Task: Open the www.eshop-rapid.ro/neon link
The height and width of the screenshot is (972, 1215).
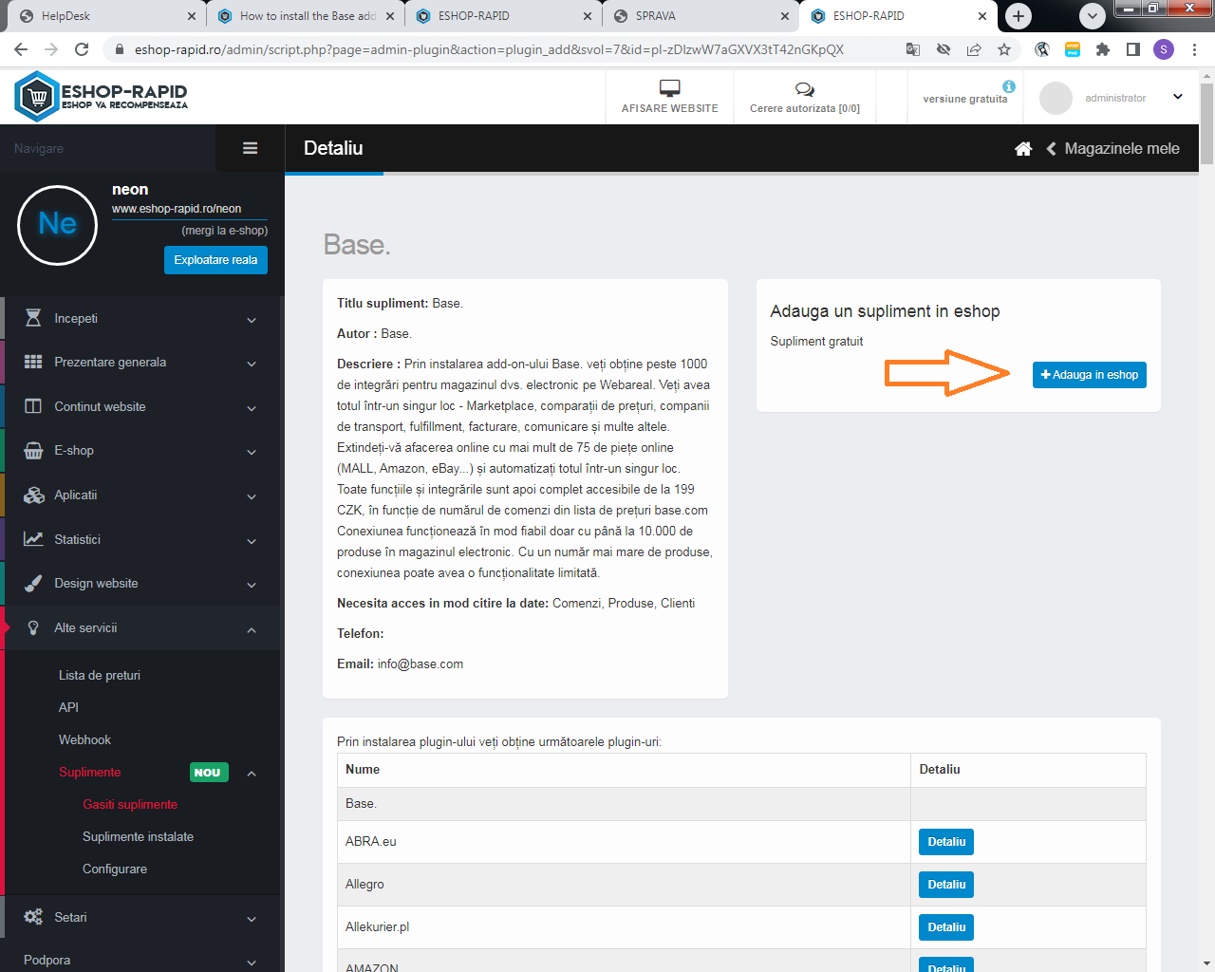Action: point(177,209)
